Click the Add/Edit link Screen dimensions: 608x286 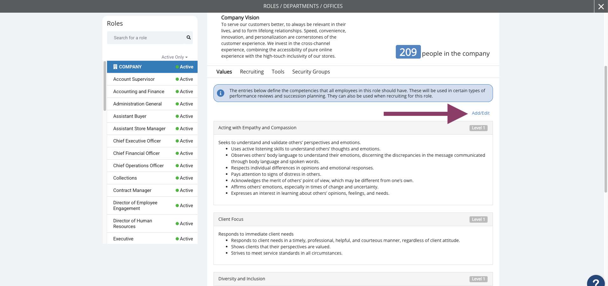click(481, 113)
